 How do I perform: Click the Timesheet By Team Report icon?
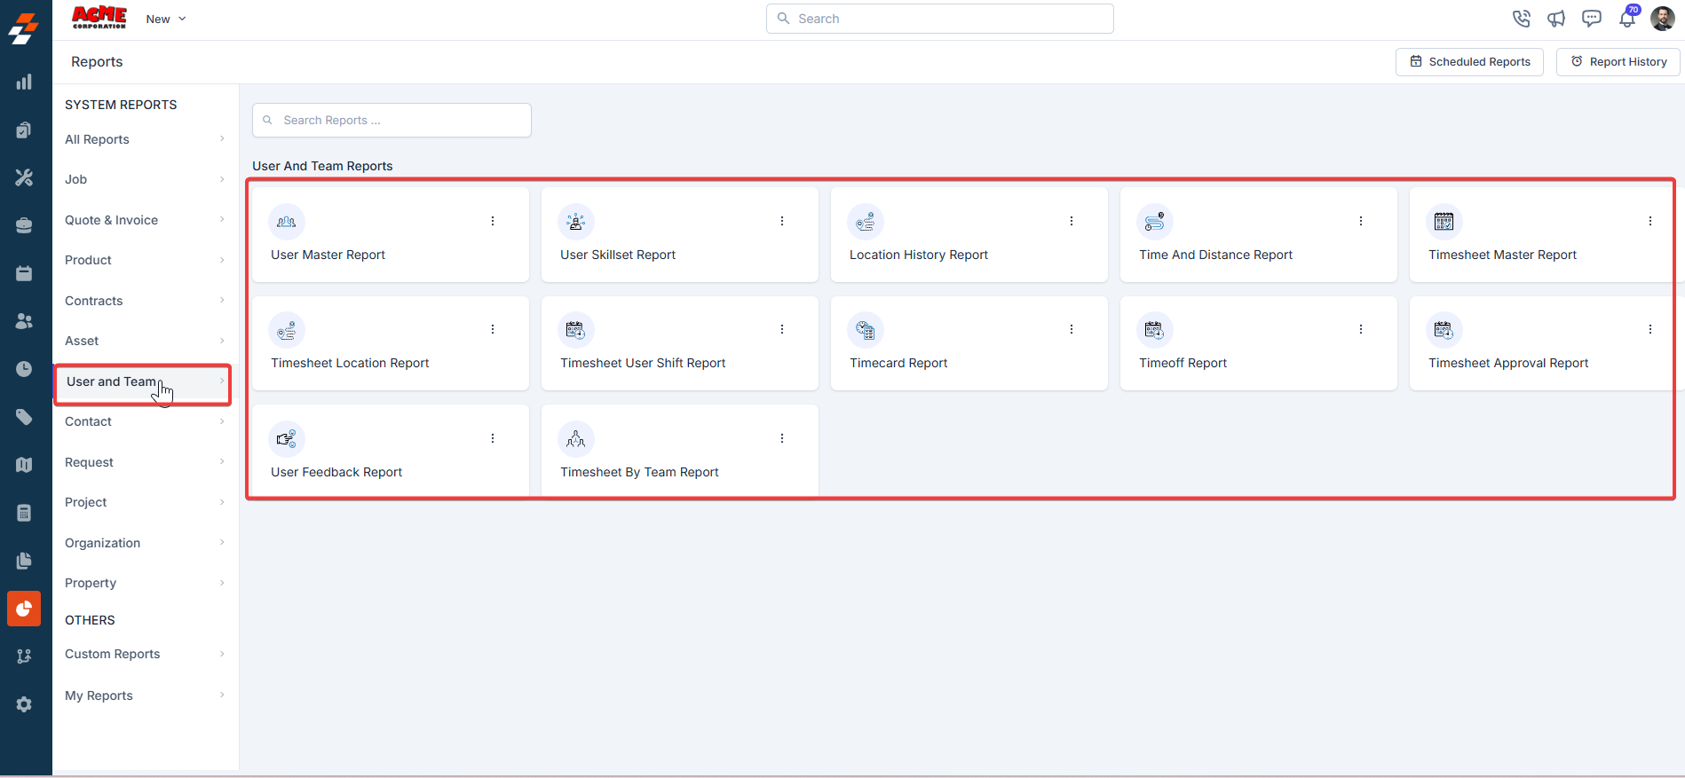[576, 439]
